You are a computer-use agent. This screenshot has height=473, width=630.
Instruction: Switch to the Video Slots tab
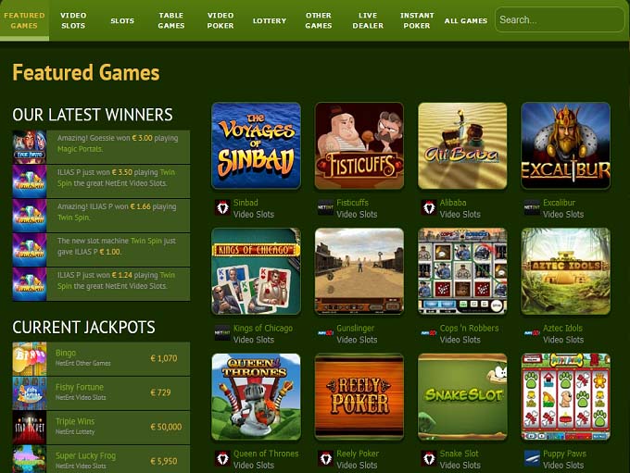coord(73,20)
